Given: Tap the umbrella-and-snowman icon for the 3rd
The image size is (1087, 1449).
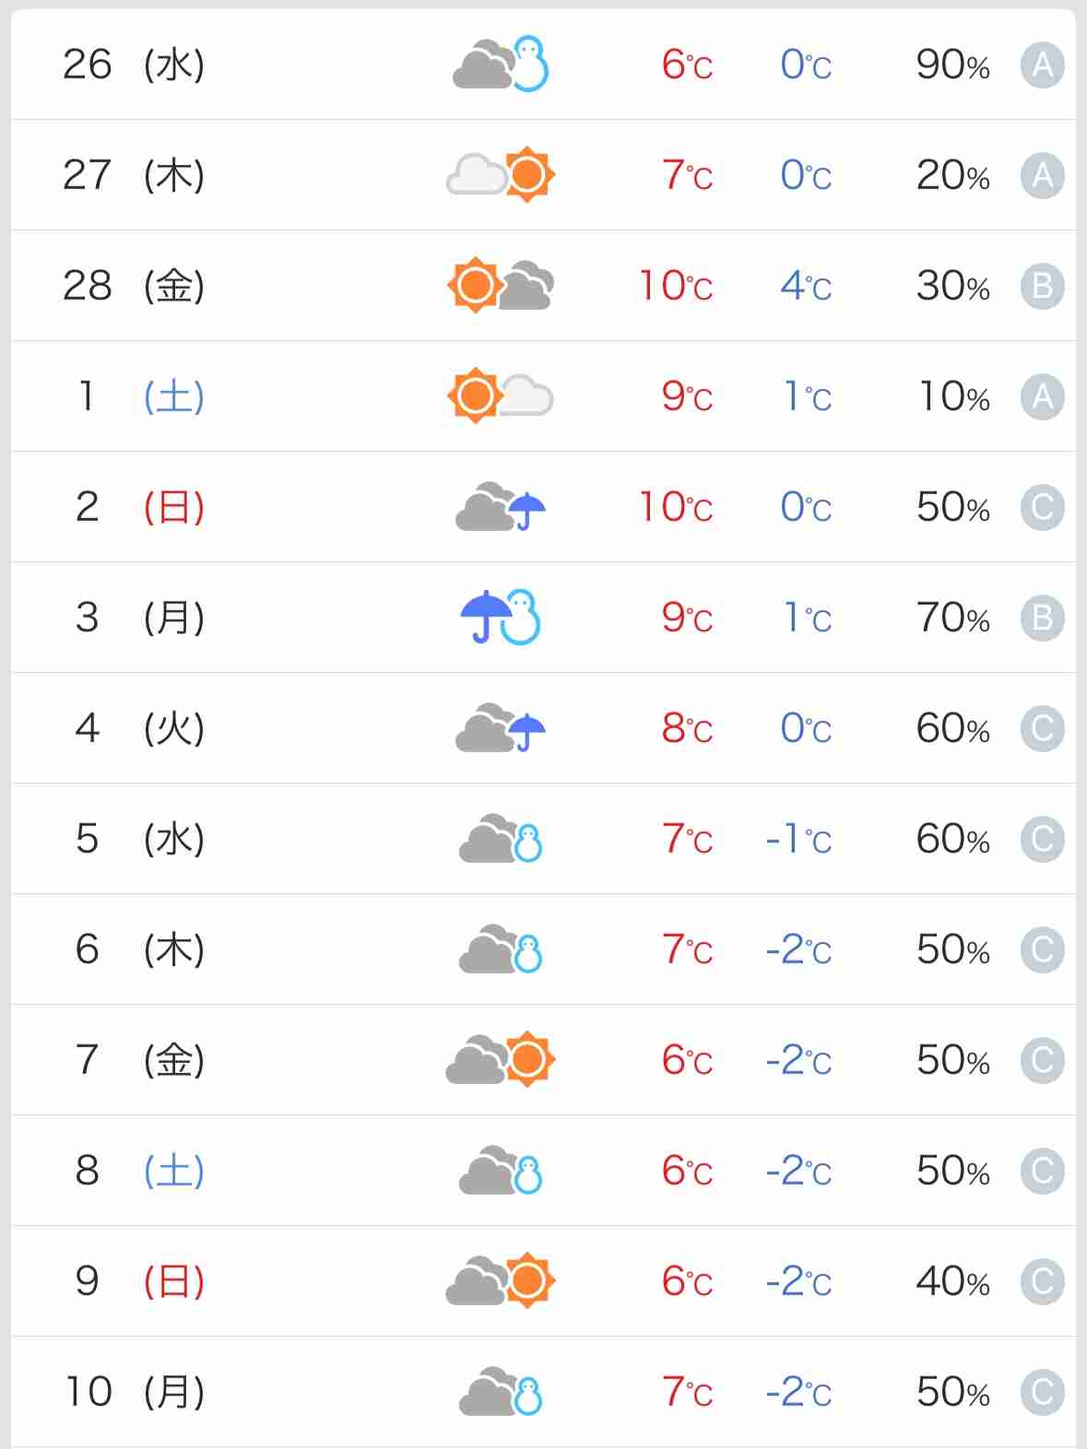Looking at the screenshot, I should 501,617.
